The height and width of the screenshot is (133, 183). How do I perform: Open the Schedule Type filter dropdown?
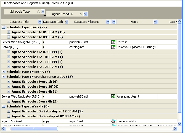tap(43, 12)
